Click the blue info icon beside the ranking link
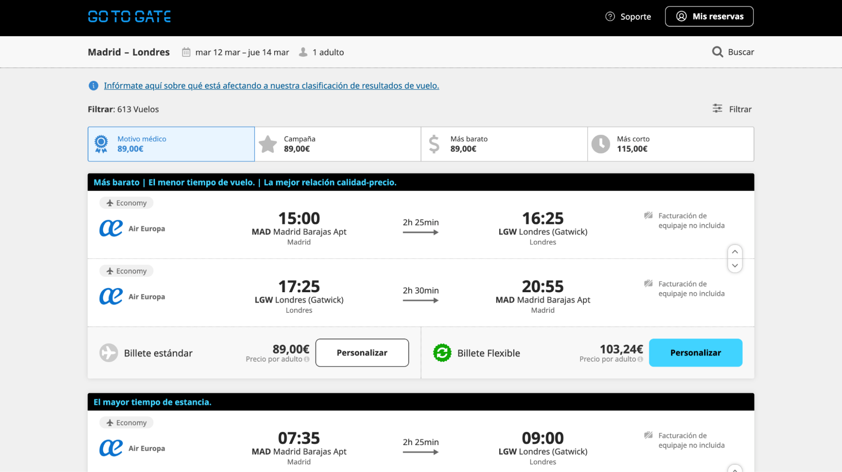The height and width of the screenshot is (472, 842). [x=94, y=85]
